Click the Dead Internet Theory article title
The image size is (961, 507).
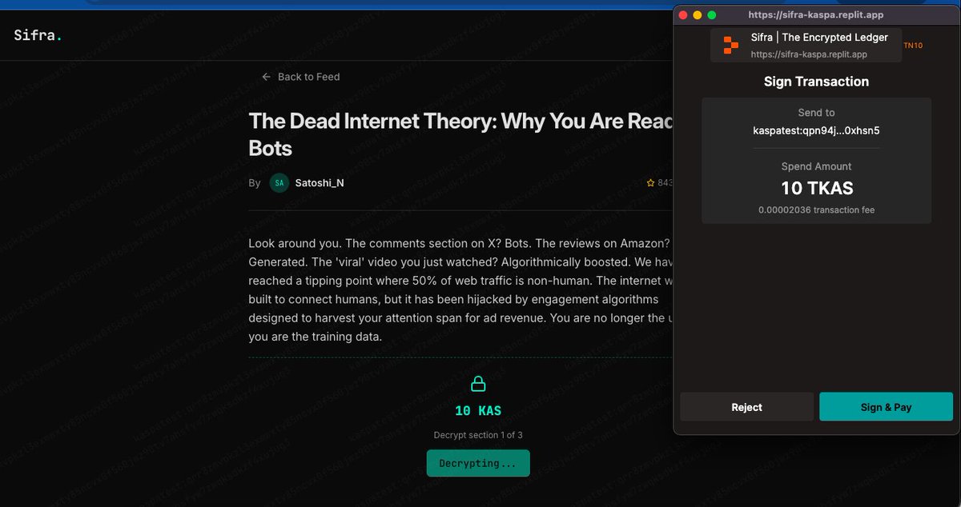pos(460,134)
